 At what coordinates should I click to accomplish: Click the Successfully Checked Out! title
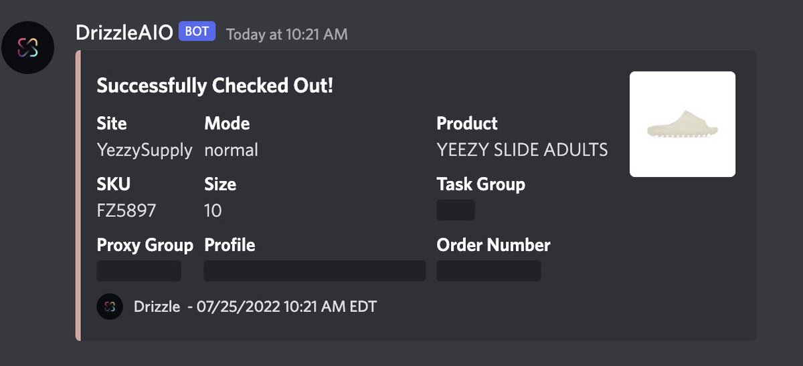[x=215, y=85]
